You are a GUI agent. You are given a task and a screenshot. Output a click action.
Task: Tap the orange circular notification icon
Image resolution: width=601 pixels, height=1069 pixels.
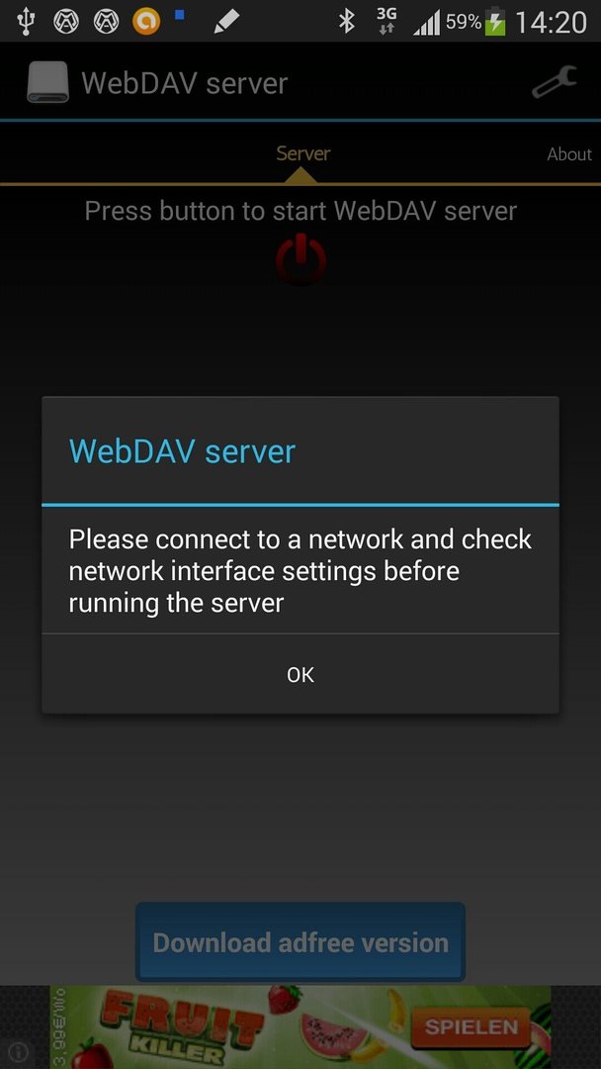point(145,22)
